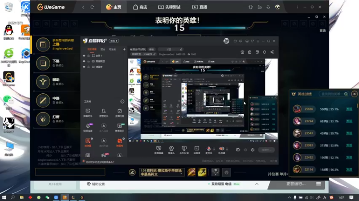Viewport: 359px width, 201px height.
Task: Open the 先锋测试 tab in WeGame
Action: tap(169, 7)
